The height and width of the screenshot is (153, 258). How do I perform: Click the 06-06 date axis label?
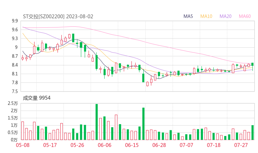coord(105,145)
